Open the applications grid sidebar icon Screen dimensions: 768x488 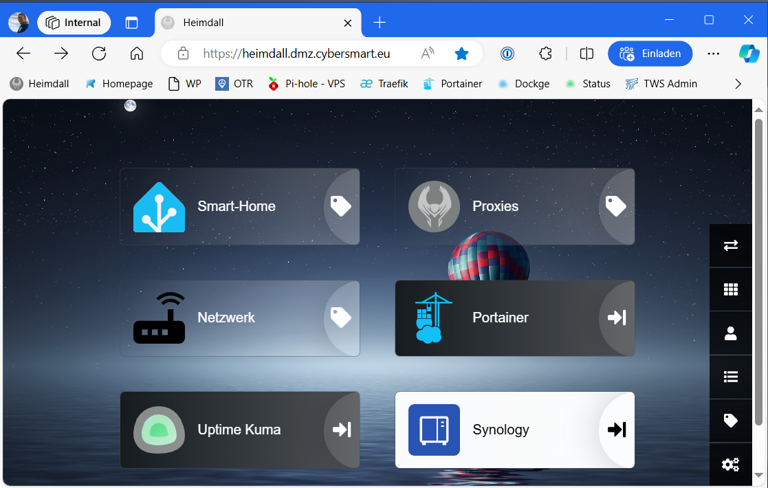731,289
